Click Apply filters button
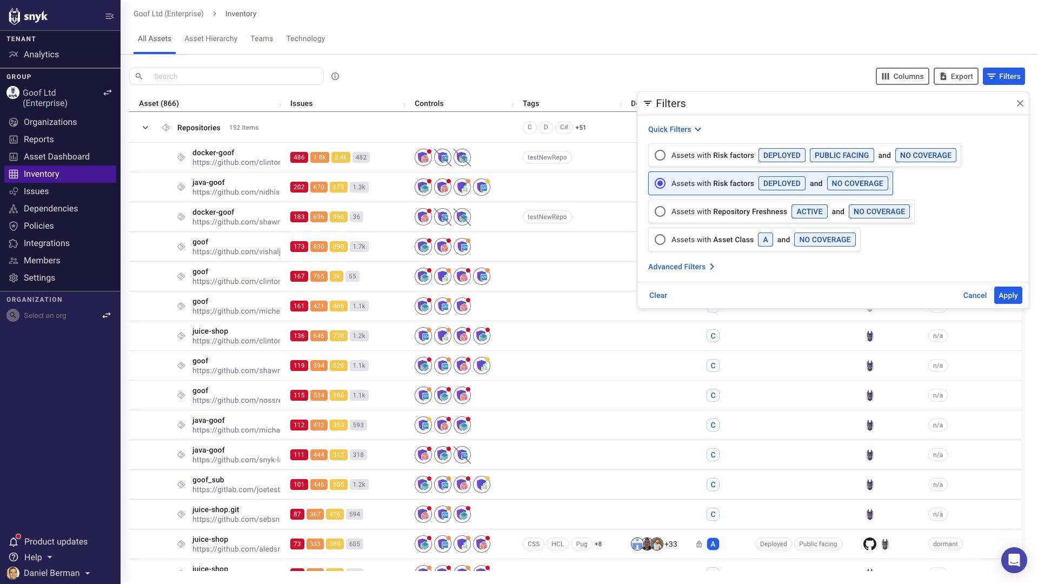This screenshot has height=584, width=1038. coord(1008,295)
